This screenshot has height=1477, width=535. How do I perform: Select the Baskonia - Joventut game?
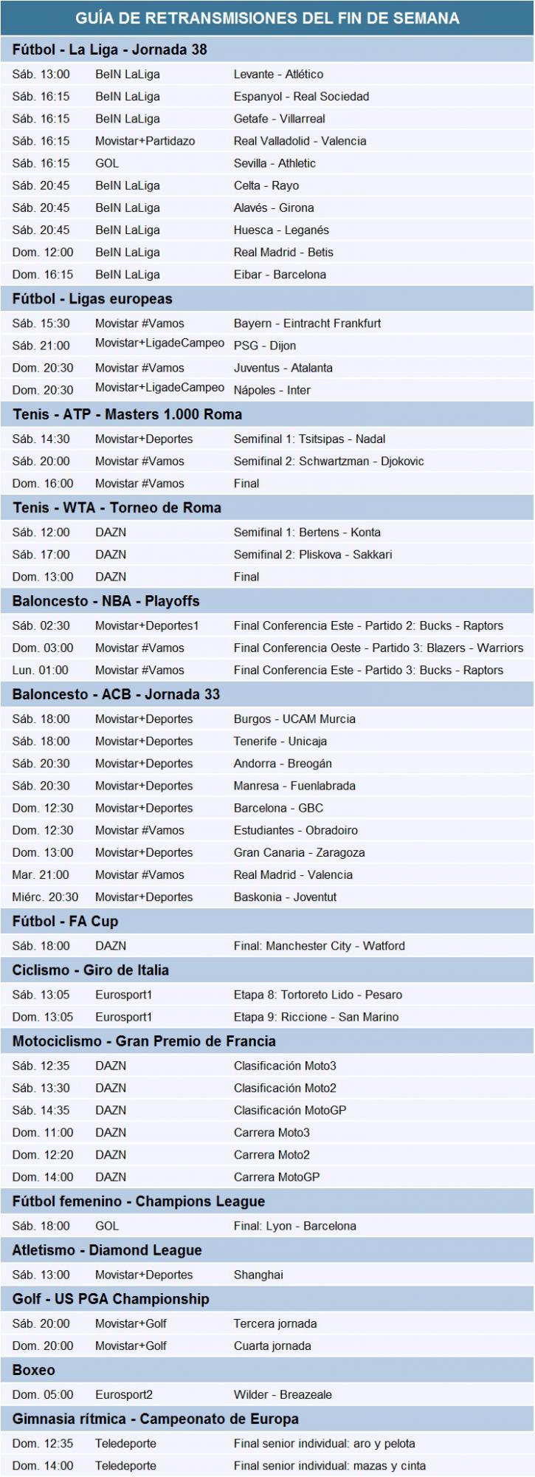coord(285,897)
